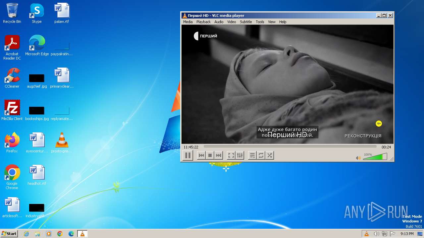Viewport: 424px width, 238px height.
Task: Click Show desktop button at taskbar end
Action: coord(420,234)
